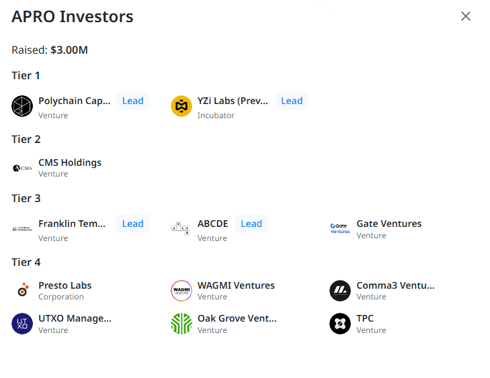Click the ABCDE logo icon

click(x=181, y=229)
